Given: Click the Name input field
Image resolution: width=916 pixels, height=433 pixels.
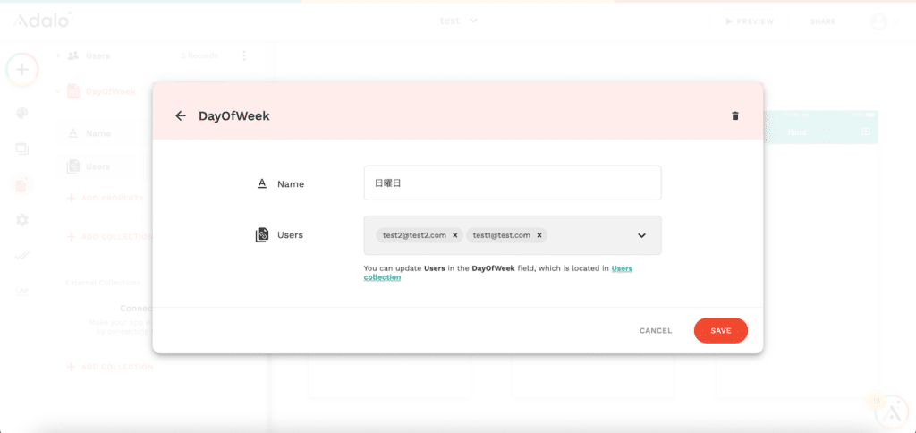Looking at the screenshot, I should pyautogui.click(x=513, y=183).
